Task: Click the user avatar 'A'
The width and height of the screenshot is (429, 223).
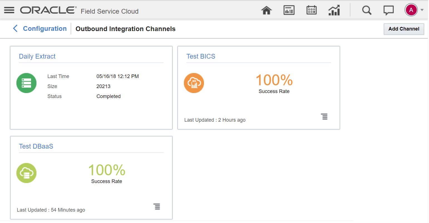Action: [411, 10]
